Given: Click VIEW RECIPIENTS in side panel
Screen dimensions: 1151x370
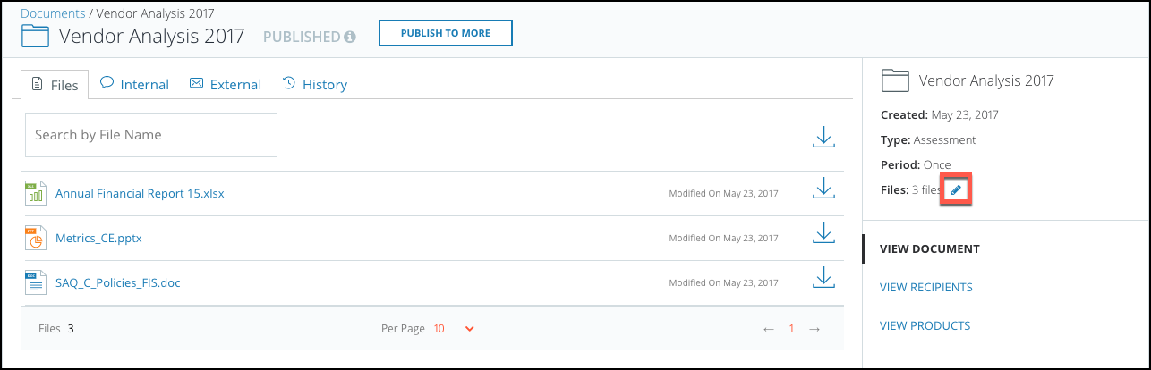Looking at the screenshot, I should click(926, 287).
